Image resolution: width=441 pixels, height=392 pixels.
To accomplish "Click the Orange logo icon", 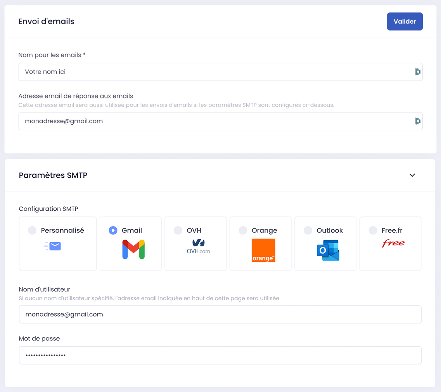I will tap(263, 250).
